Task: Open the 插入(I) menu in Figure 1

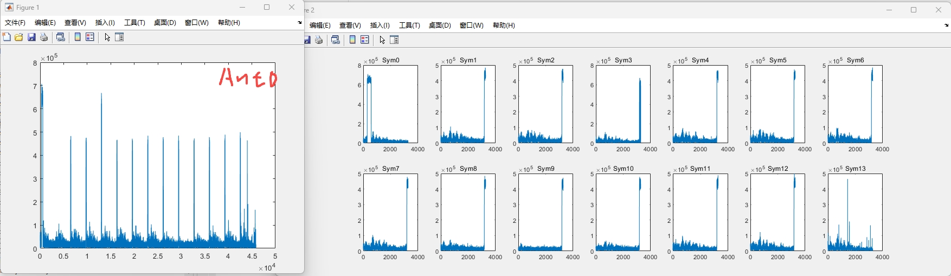Action: [x=105, y=23]
